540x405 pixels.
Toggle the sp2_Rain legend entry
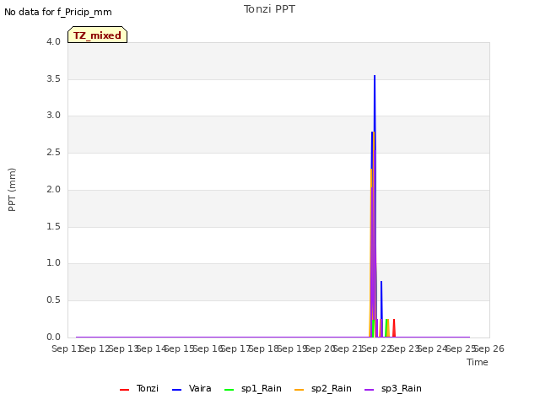[x=323, y=388]
